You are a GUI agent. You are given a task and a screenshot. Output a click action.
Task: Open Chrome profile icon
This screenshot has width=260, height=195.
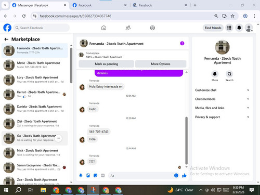tap(245, 16)
